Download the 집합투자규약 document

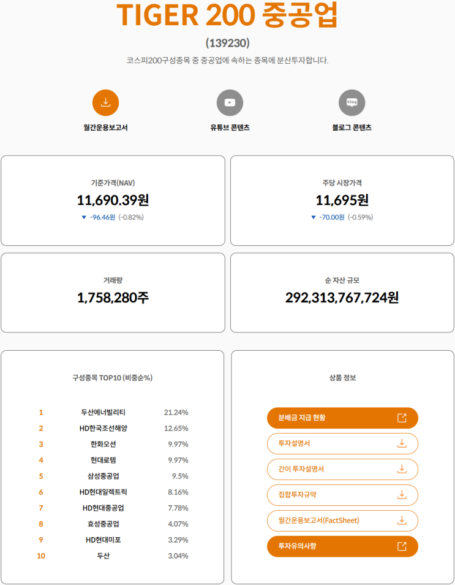click(342, 495)
